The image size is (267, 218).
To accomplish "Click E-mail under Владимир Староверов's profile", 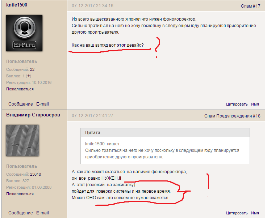I will pos(42,213).
